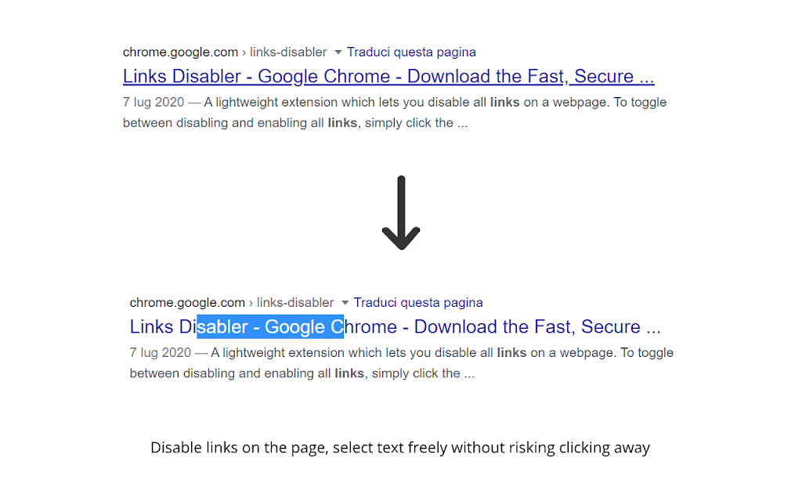This screenshot has height=501, width=802.
Task: Expand the dropdown arrow in the after example
Action: coord(345,303)
